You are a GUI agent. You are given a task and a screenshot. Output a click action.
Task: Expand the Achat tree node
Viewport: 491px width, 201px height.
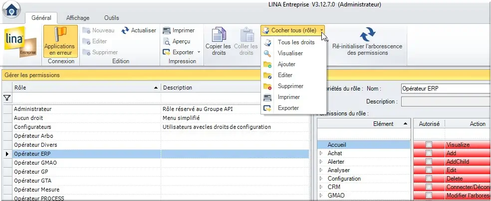[321, 153]
